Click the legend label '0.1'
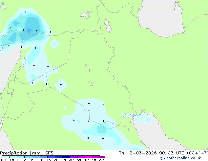208x161 pixels. point(4,160)
